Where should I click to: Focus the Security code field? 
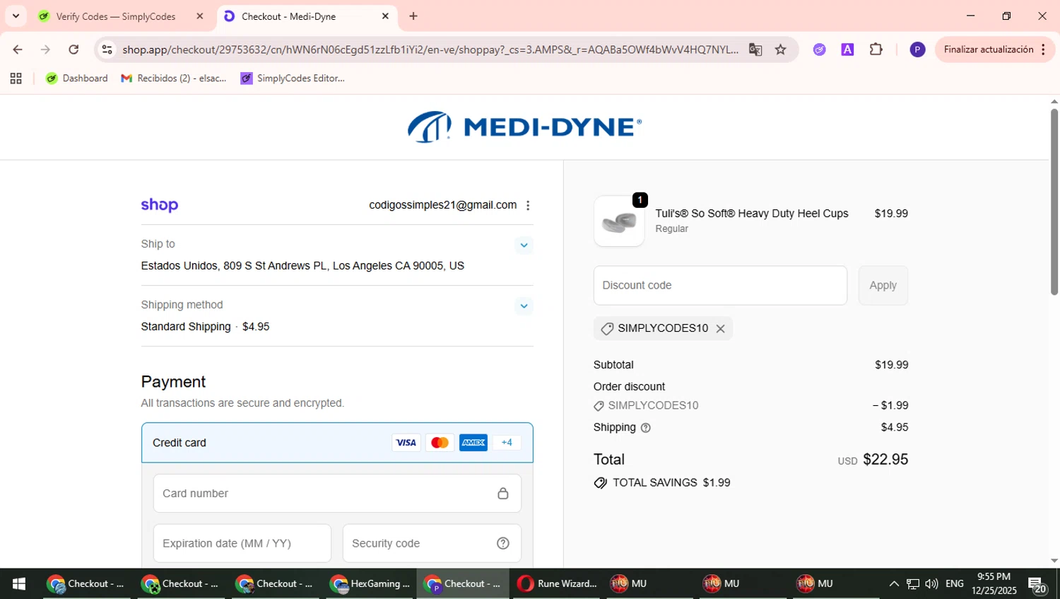coord(432,544)
